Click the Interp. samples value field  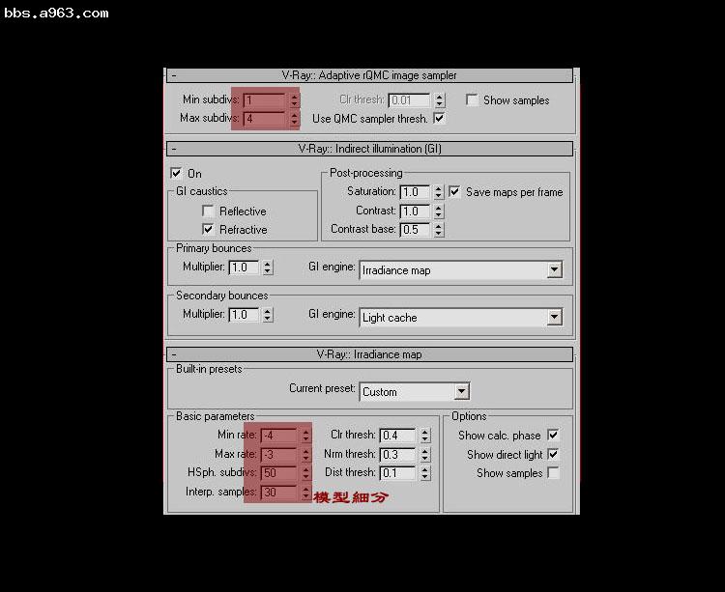coord(278,493)
